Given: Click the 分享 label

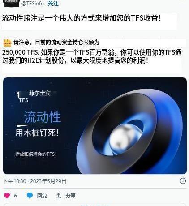Looking at the screenshot, I should point(71,196).
